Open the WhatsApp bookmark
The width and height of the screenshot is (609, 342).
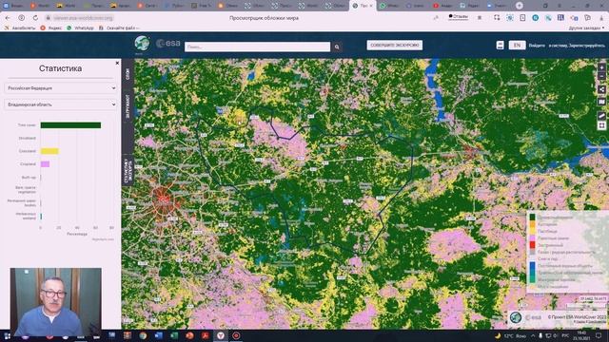(80, 28)
